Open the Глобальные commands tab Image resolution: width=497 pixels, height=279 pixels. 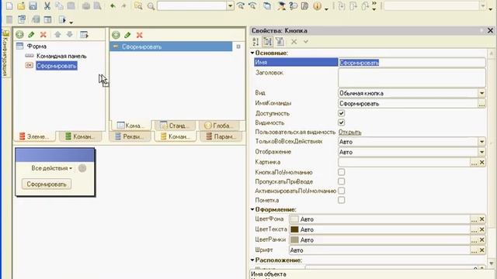click(x=219, y=126)
